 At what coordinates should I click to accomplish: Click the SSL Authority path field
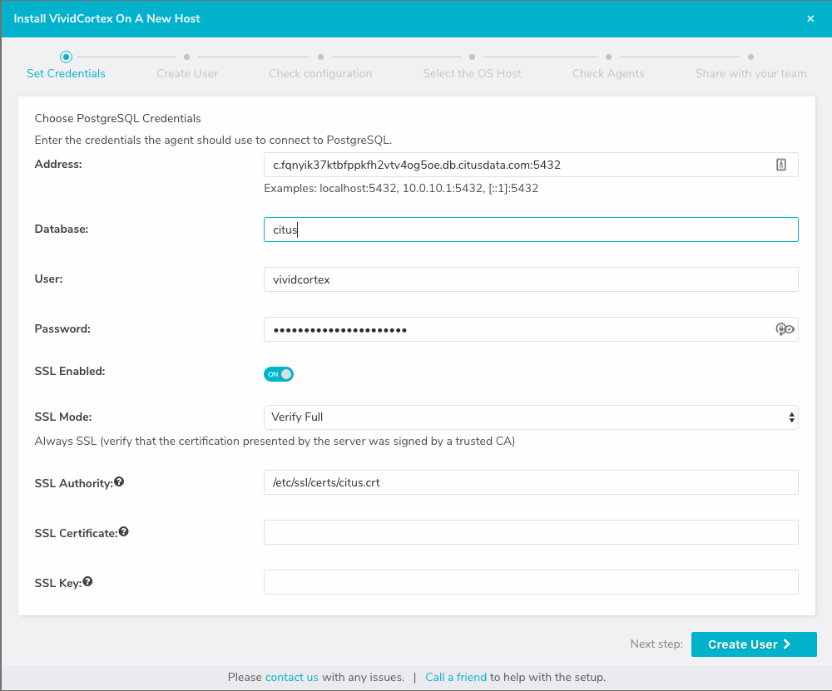pos(531,482)
